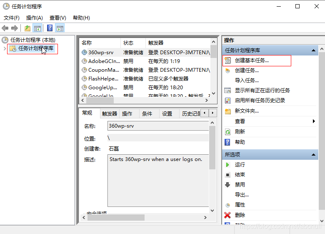
Task: Click the Forward arrow toolbar icon
Action: click(15, 28)
